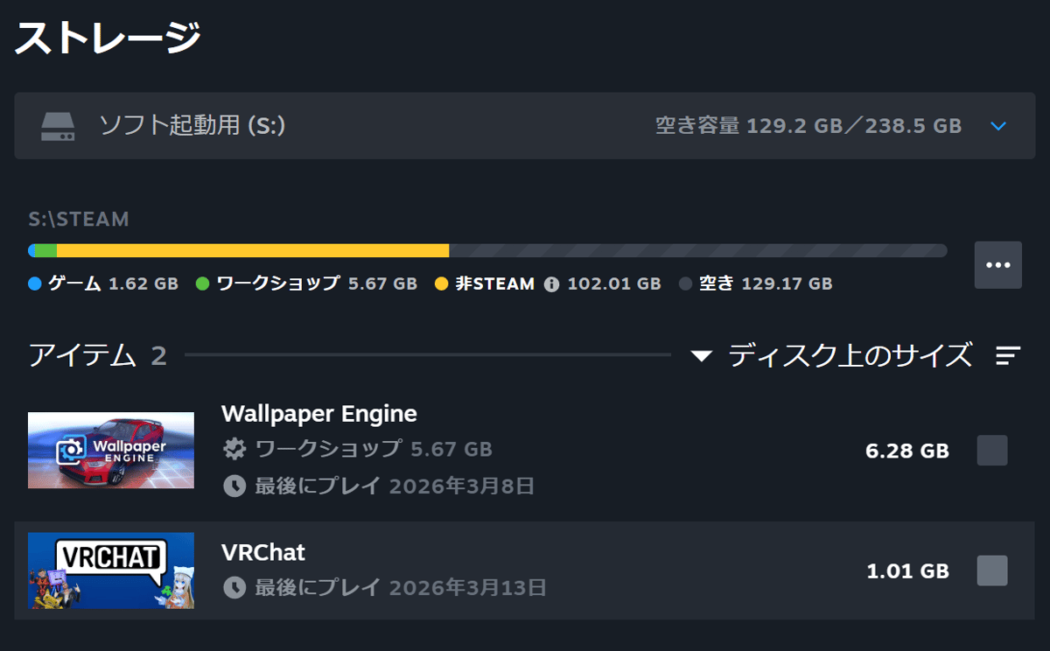This screenshot has width=1050, height=651.
Task: Click the drive icon beside ソフト起動用 (S:)
Action: (58, 126)
